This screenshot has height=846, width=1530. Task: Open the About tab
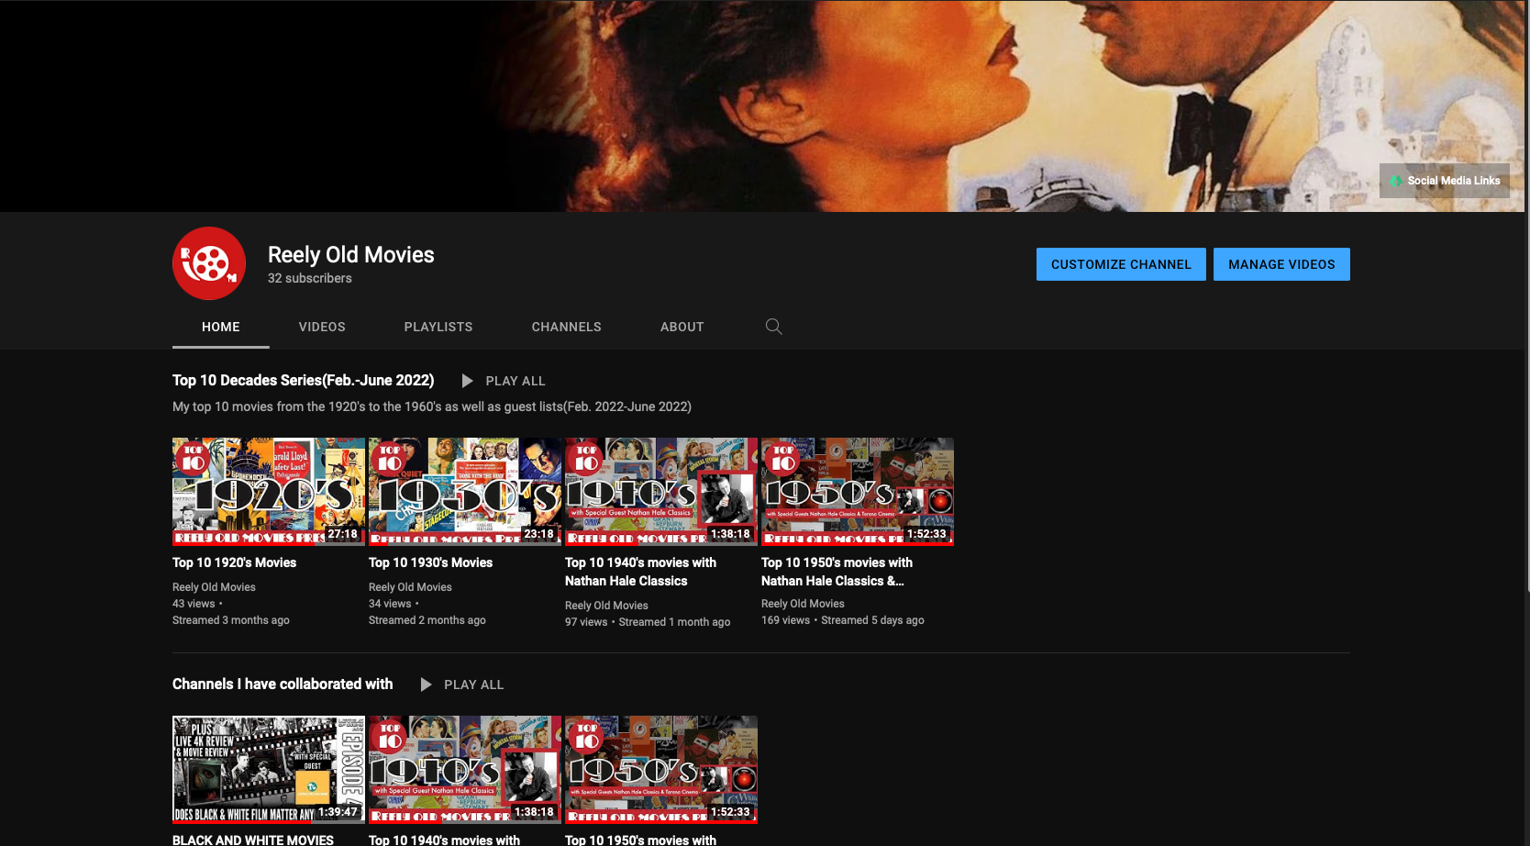[x=682, y=327]
